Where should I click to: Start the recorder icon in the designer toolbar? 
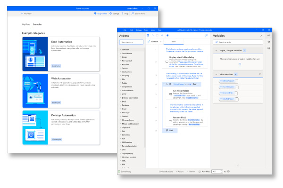[x=167, y=35]
